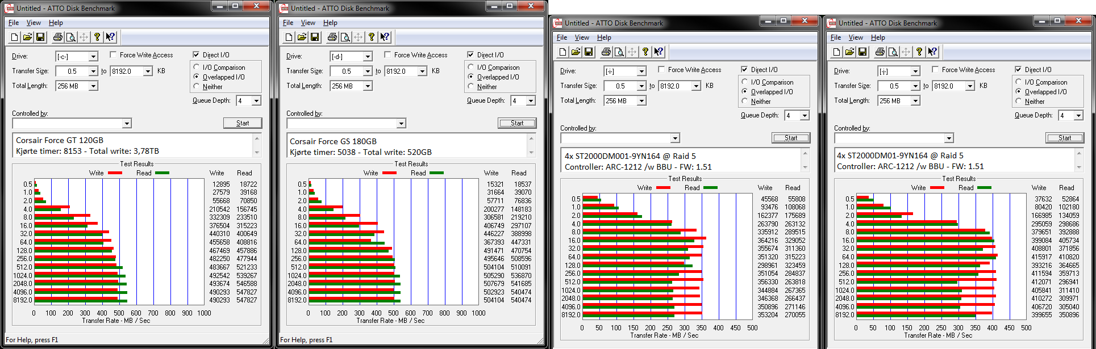
Task: Open Queue Depth dropdown in Corsair Force GT window
Action: (x=256, y=101)
